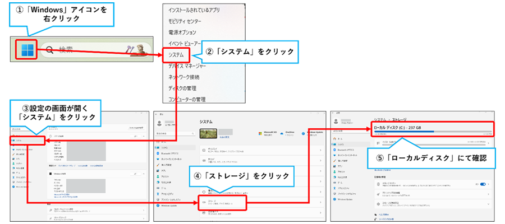
Task: Click the Home item in the Storage window sidebar
Action: click(x=352, y=138)
